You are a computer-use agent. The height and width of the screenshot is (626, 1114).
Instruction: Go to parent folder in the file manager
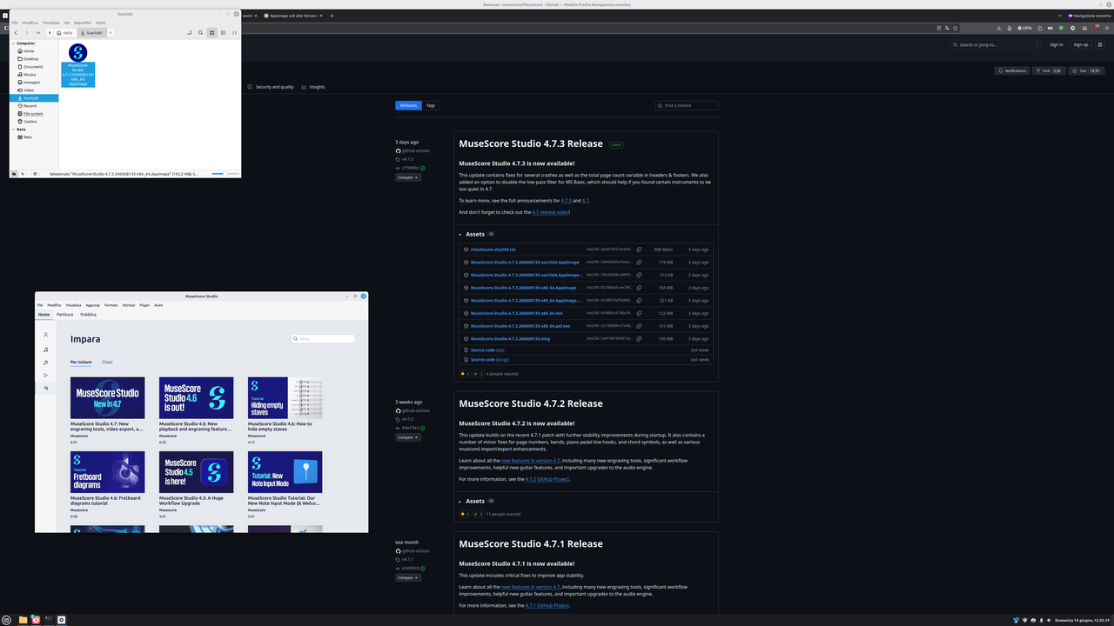coord(38,33)
